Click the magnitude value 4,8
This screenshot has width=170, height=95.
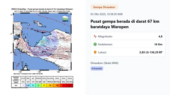(x=160, y=36)
